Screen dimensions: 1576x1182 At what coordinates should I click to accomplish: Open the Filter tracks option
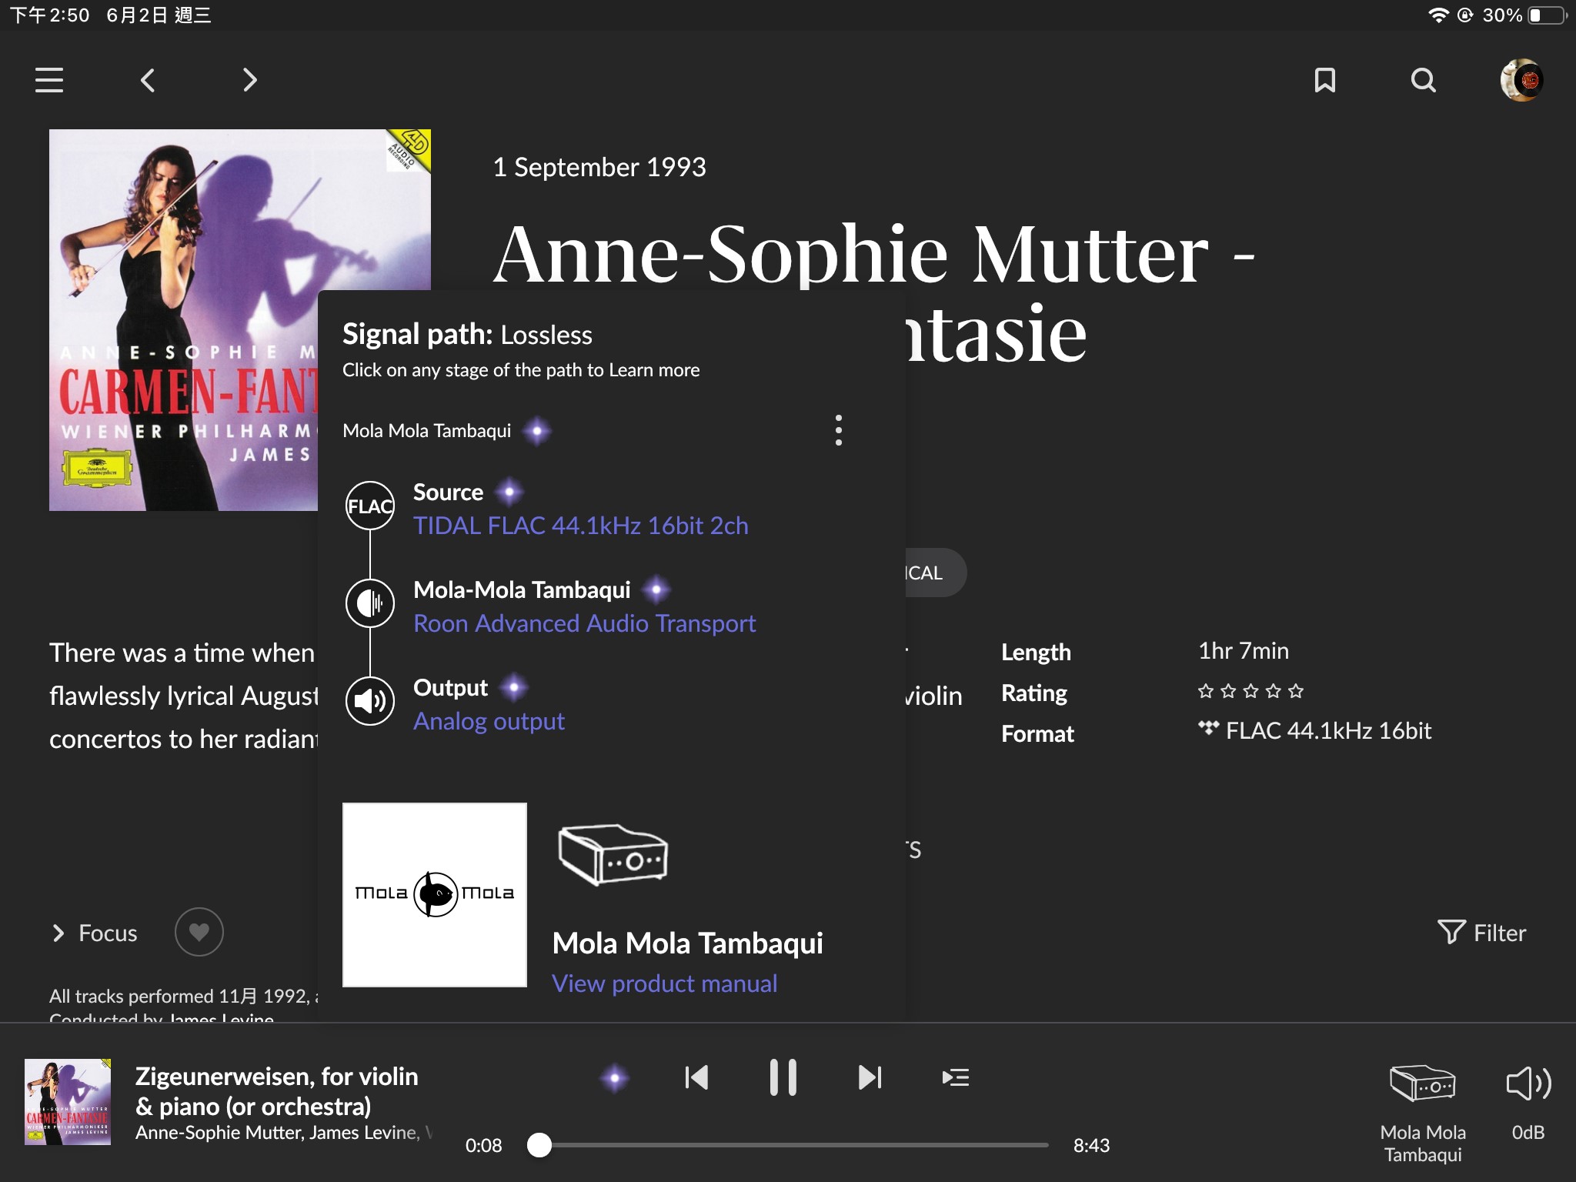pyautogui.click(x=1482, y=933)
